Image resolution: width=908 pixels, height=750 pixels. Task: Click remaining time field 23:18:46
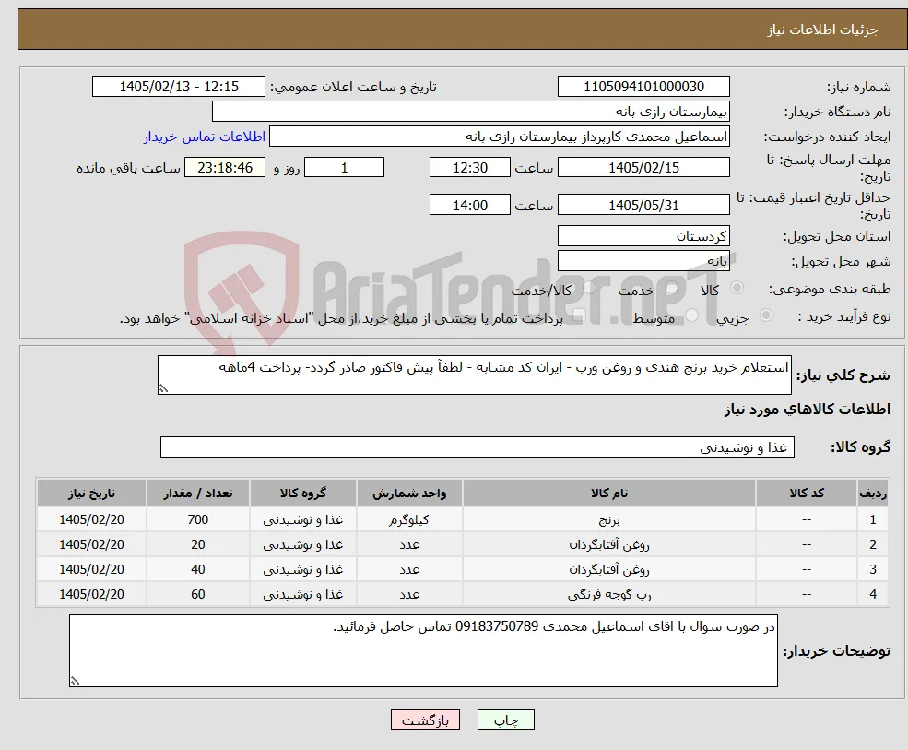(225, 168)
